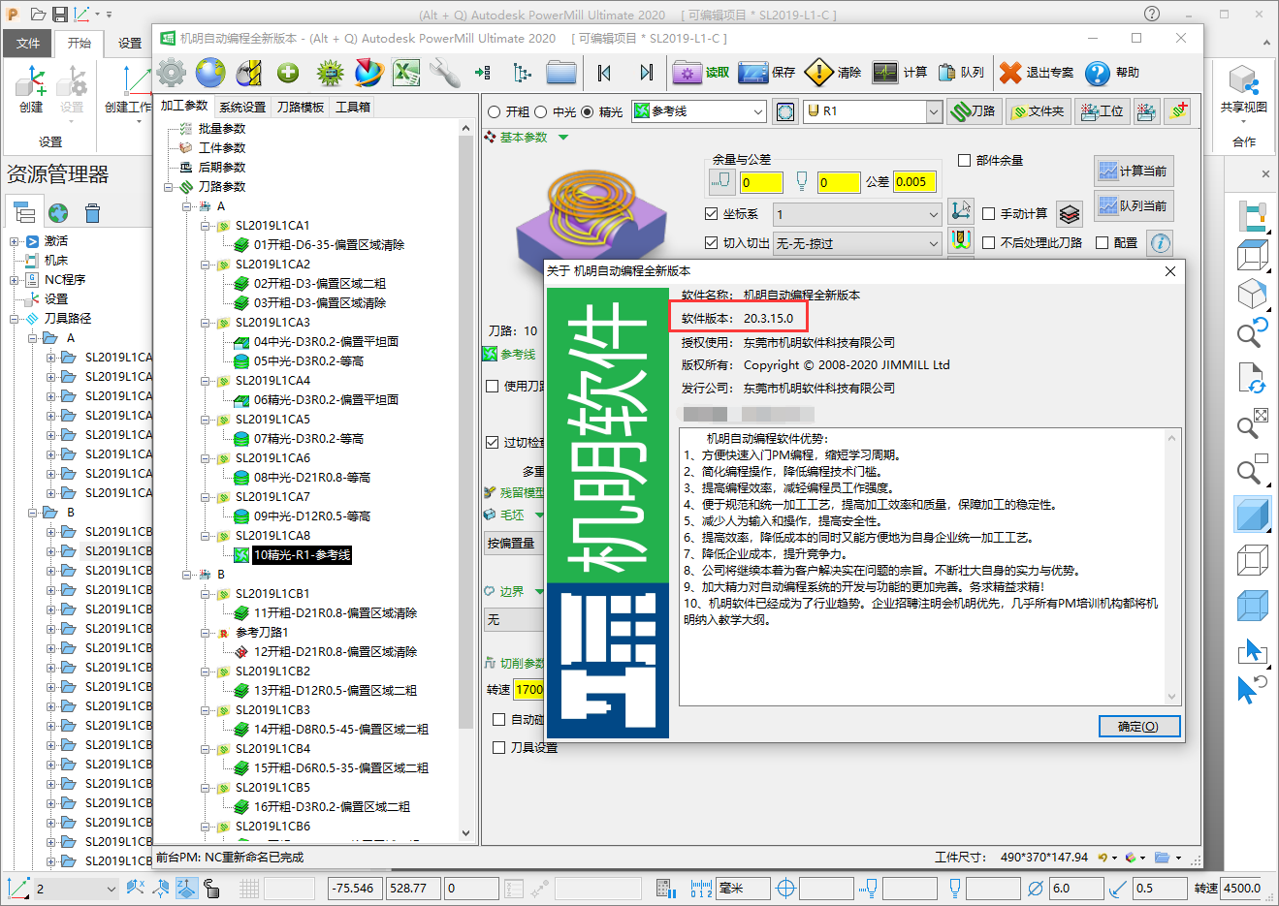Open the Excel export icon
1279x906 pixels.
[406, 73]
